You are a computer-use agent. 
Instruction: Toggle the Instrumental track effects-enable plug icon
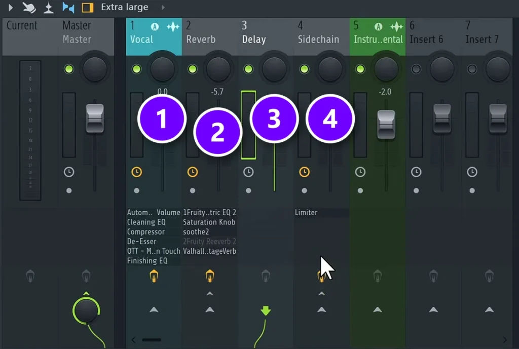(x=377, y=276)
